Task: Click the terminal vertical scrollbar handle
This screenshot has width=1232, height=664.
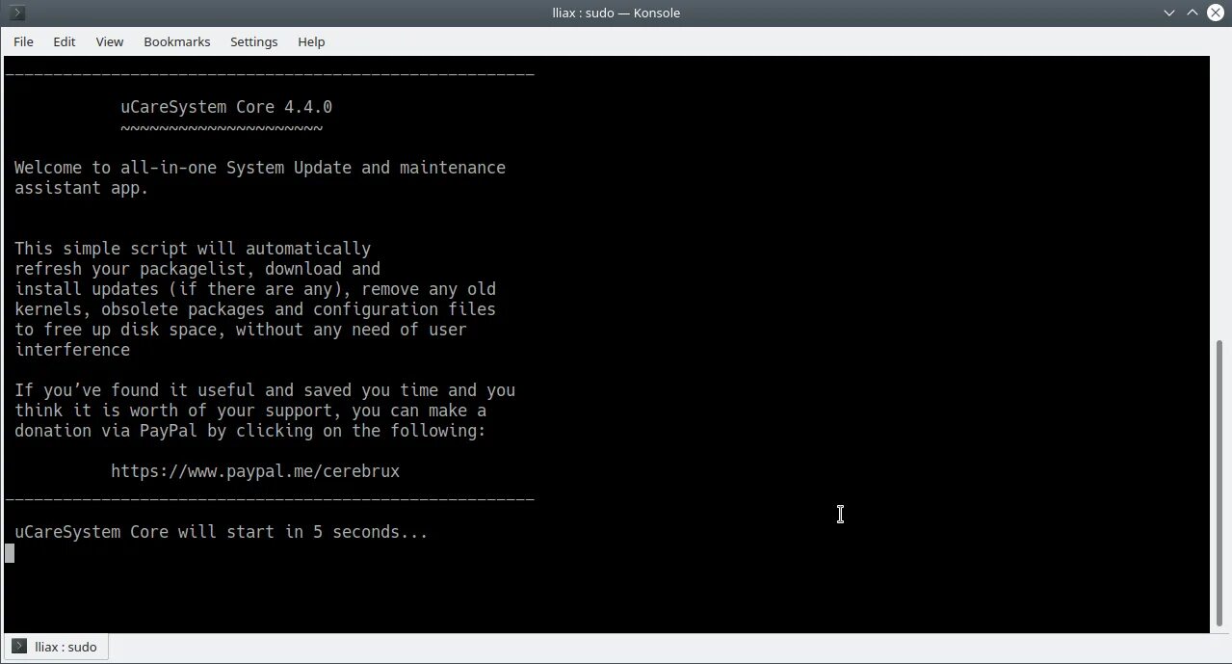Action: point(1220,482)
